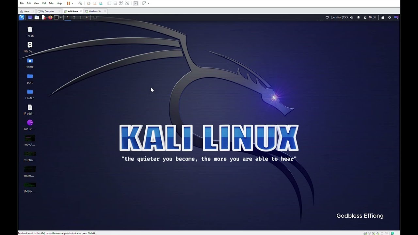
Task: Open the VM menu
Action: (x=44, y=3)
